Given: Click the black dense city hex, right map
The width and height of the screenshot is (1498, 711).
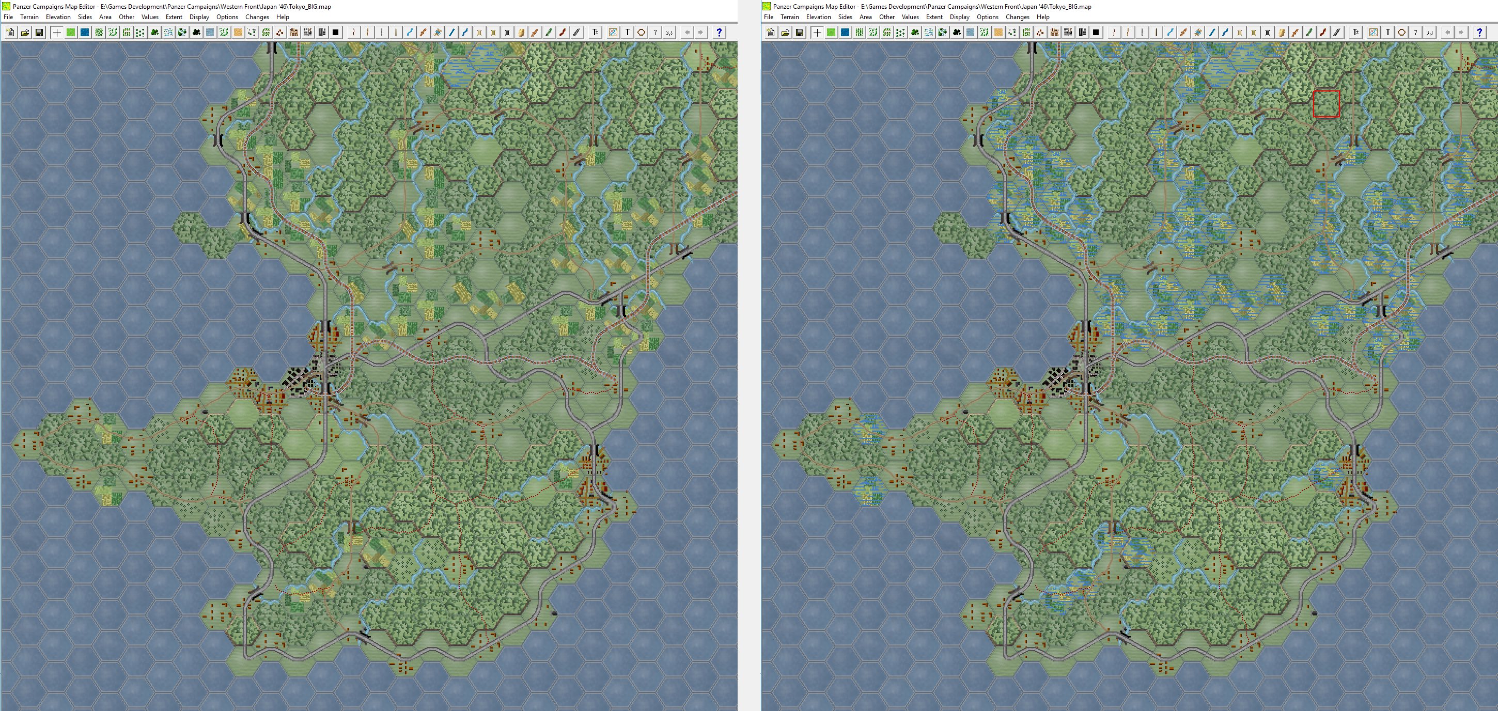Looking at the screenshot, I should 1058,382.
